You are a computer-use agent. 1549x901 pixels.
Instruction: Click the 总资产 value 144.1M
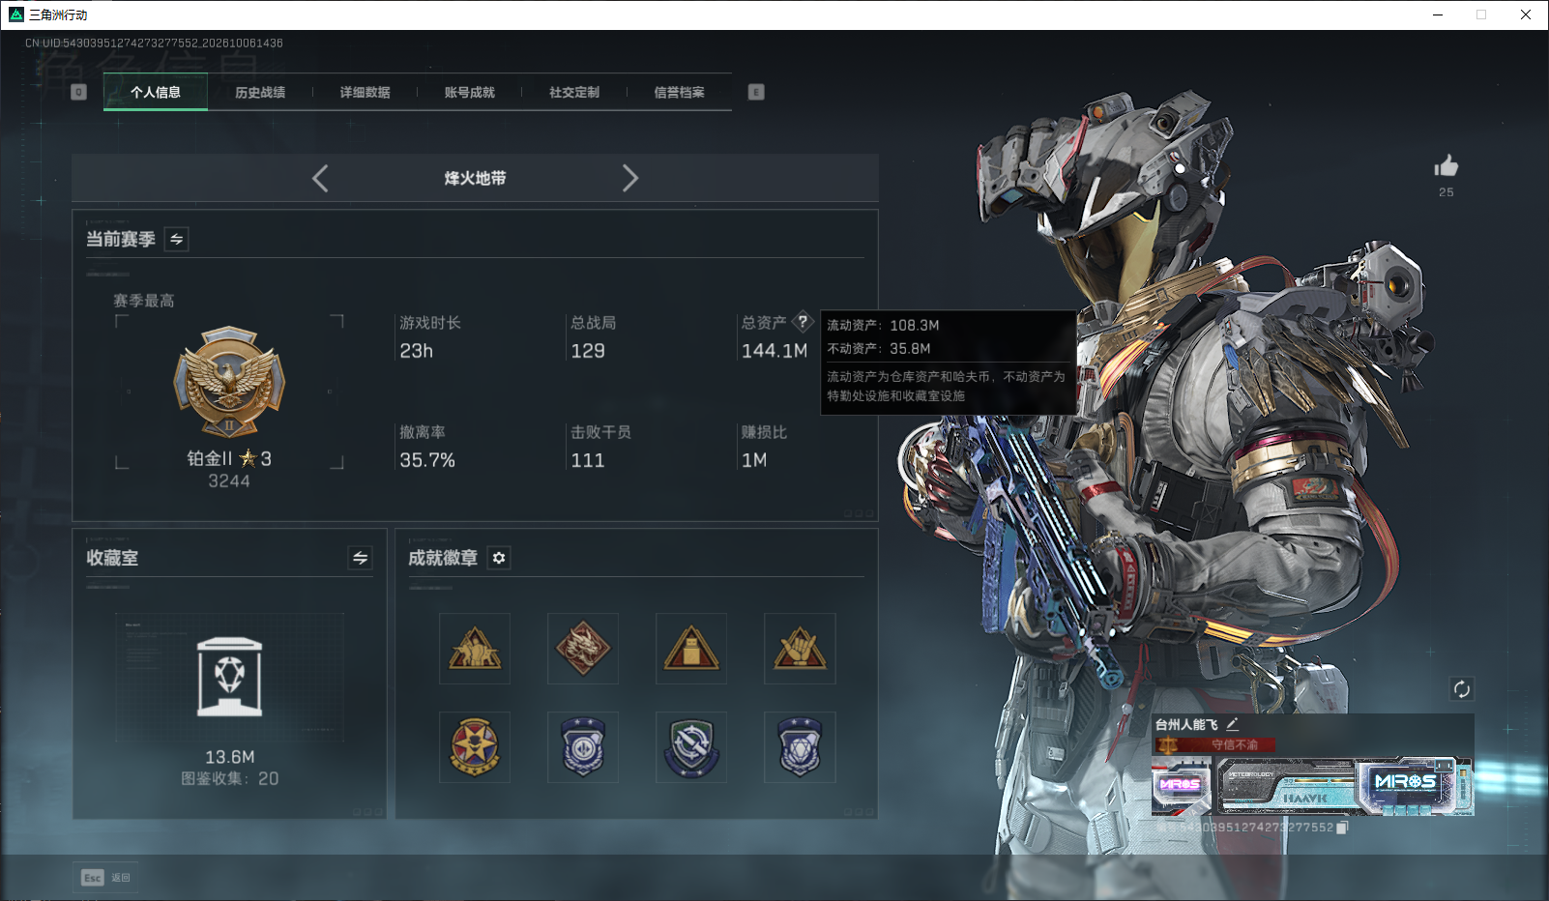pyautogui.click(x=774, y=351)
